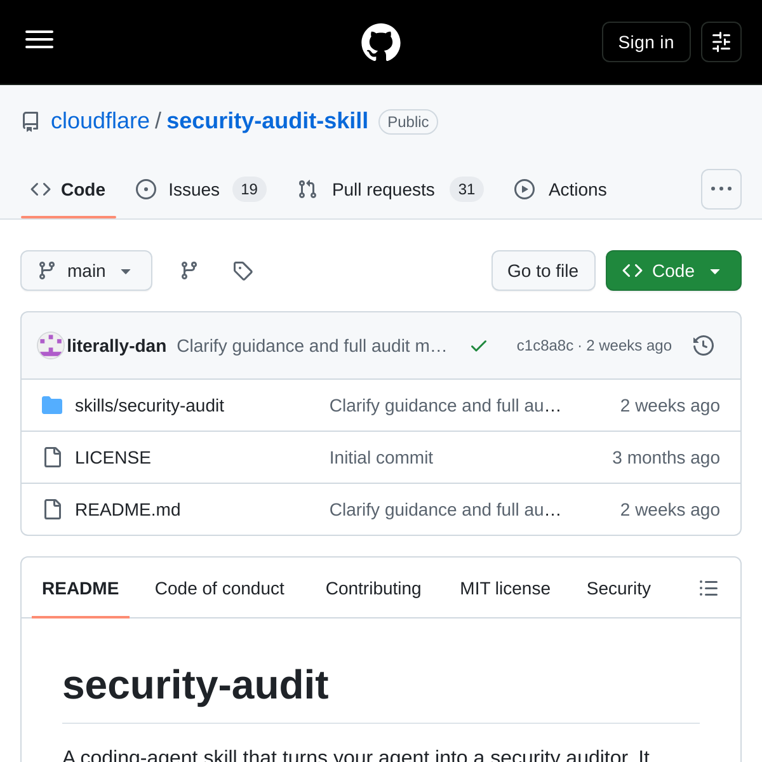762x762 pixels.
Task: Click the Public visibility label
Action: 408,122
